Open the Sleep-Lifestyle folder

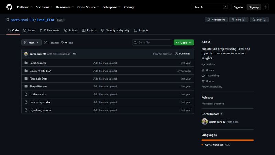[x=38, y=86]
